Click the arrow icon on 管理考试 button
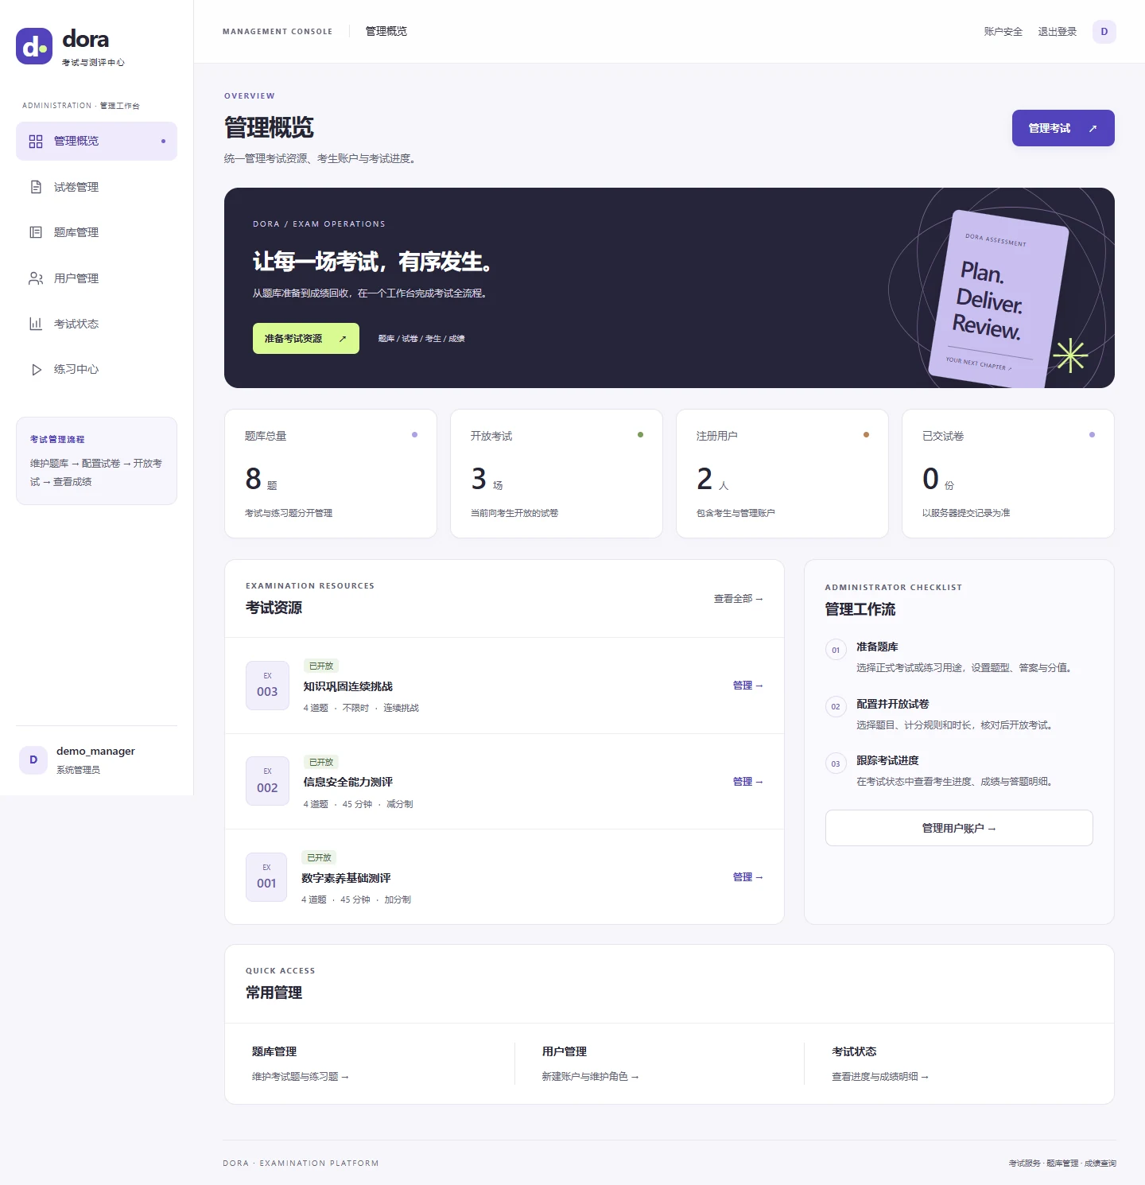The width and height of the screenshot is (1145, 1185). (x=1093, y=128)
